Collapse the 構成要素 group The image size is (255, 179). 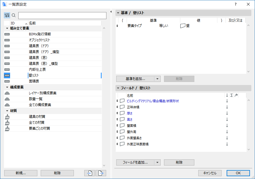coord(7,87)
